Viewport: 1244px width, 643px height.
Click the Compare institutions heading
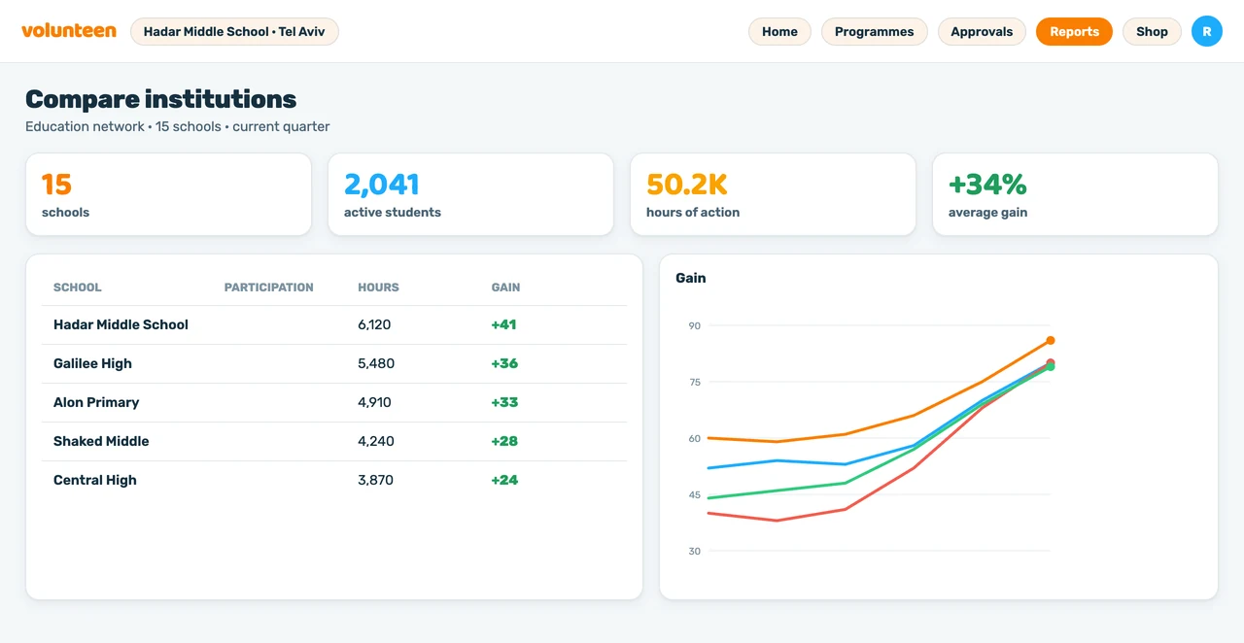tap(161, 99)
